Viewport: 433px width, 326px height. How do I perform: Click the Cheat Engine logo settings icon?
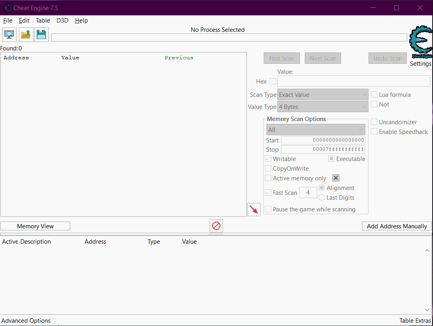tap(421, 42)
